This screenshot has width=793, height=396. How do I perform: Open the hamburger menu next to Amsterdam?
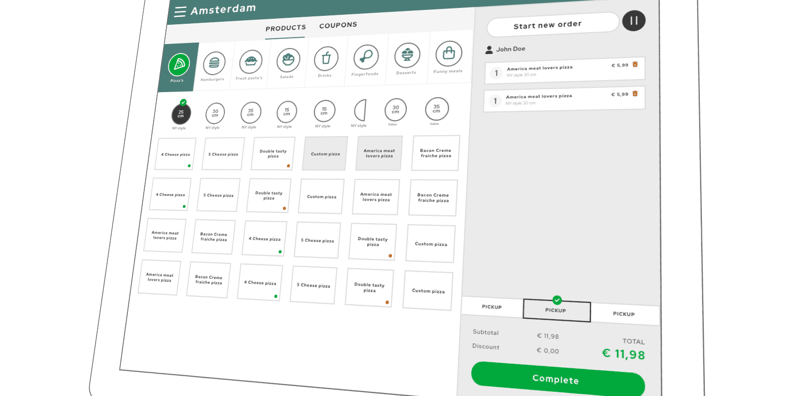[x=180, y=11]
